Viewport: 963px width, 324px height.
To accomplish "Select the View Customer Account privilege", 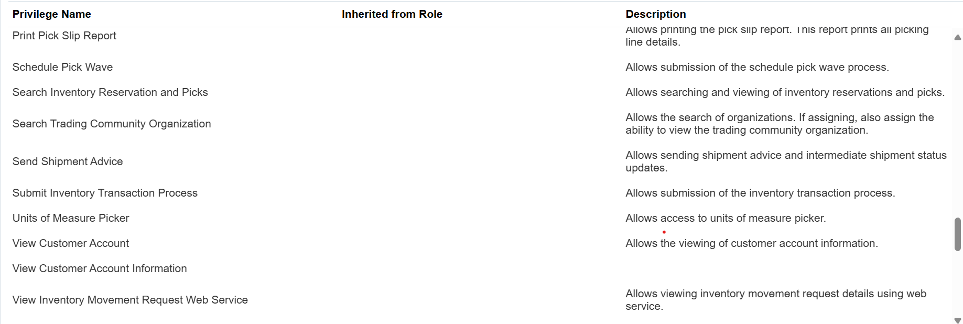I will pos(71,243).
